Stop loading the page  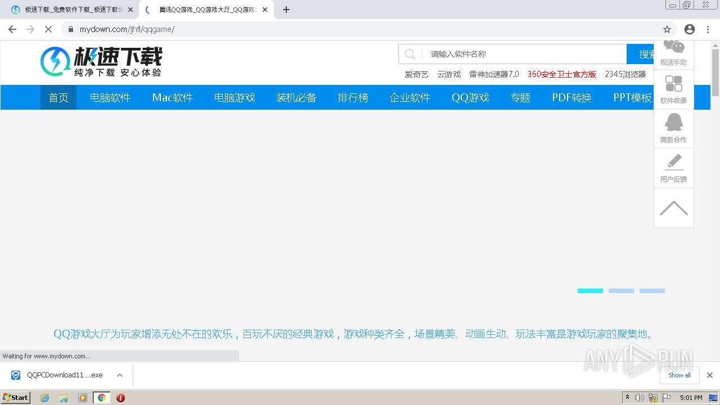(x=48, y=29)
